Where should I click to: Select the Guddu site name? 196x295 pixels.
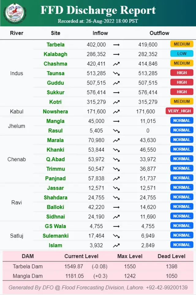pyautogui.click(x=55, y=83)
